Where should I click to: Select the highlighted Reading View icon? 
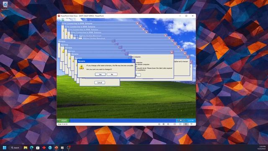point(186,124)
